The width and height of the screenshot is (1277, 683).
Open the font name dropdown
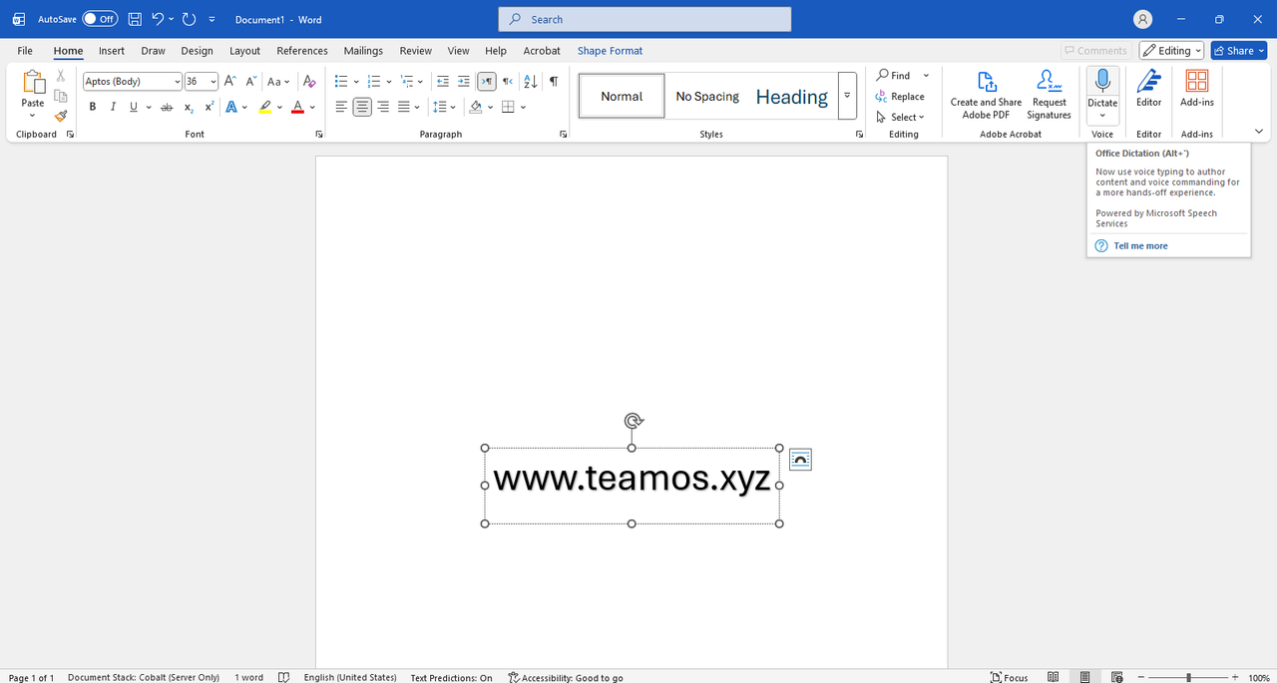(x=178, y=82)
